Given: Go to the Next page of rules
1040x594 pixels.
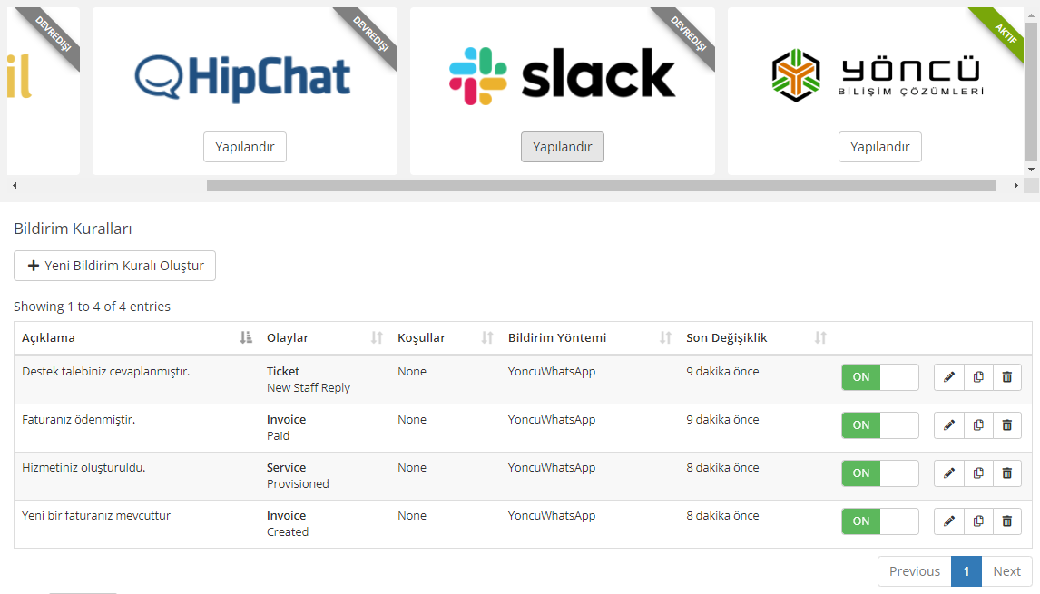Looking at the screenshot, I should (x=1006, y=570).
